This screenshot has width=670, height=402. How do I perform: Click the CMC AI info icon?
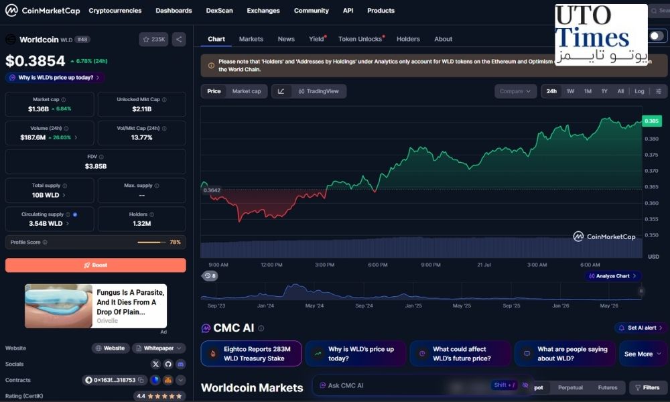[x=261, y=328]
